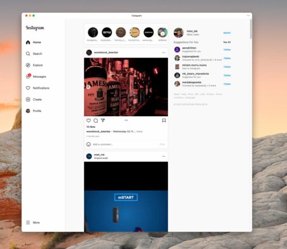The image size is (287, 249).
Task: Click See All suggestions link
Action: tap(227, 42)
